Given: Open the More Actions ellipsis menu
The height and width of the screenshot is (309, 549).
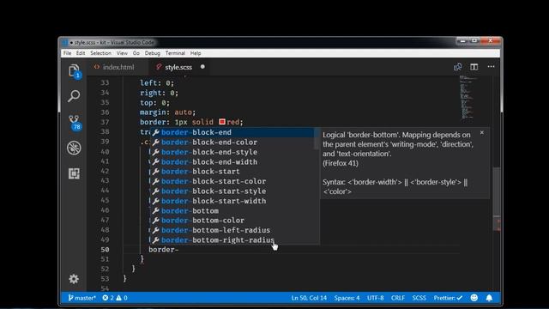Looking at the screenshot, I should click(491, 67).
